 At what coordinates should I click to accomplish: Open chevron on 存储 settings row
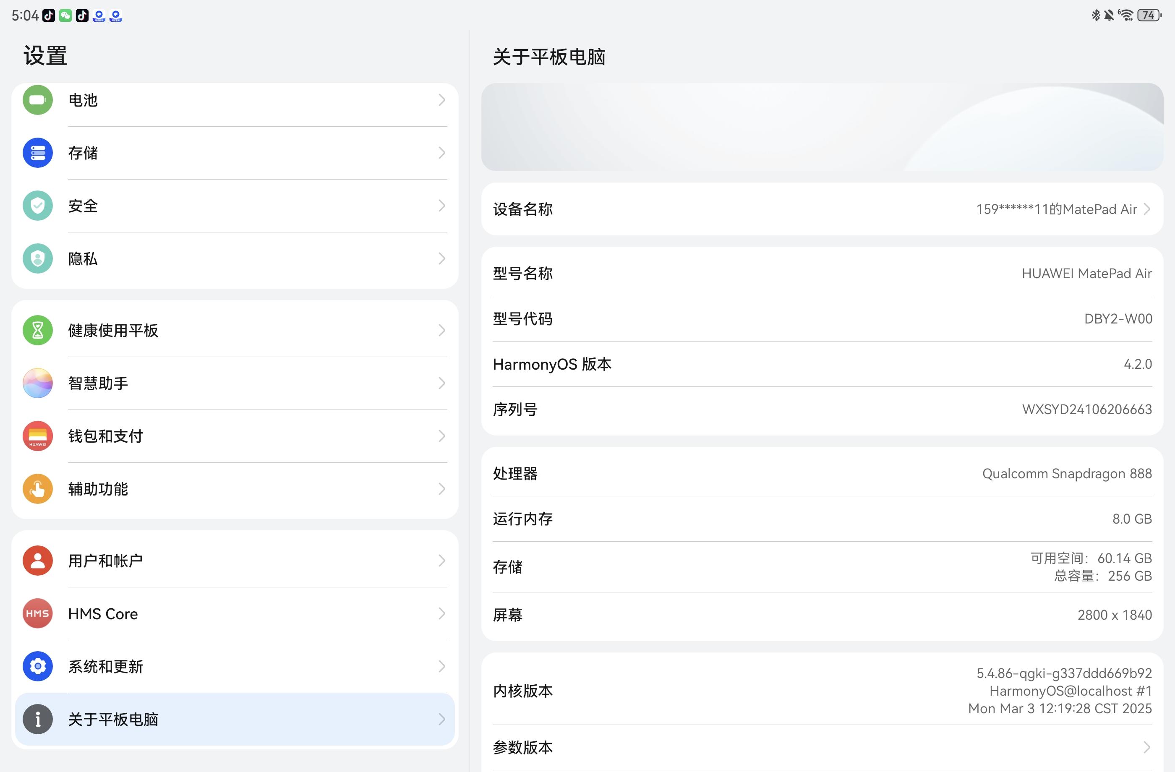coord(442,153)
